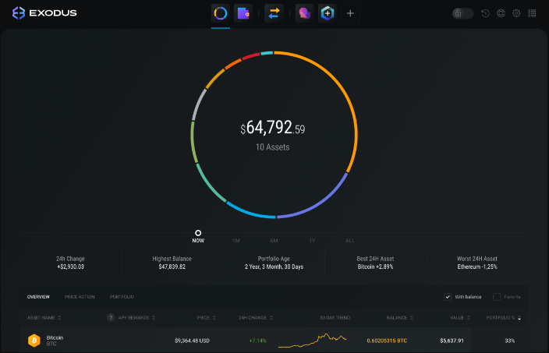Viewport: 549px width, 353px height.
Task: Click the 0.60205315 BTC balance
Action: point(387,341)
